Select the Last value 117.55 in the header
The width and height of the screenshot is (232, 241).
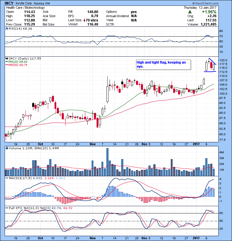[211, 20]
